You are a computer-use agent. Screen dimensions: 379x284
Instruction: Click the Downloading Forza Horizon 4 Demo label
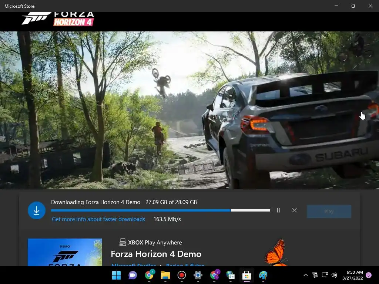pos(96,202)
